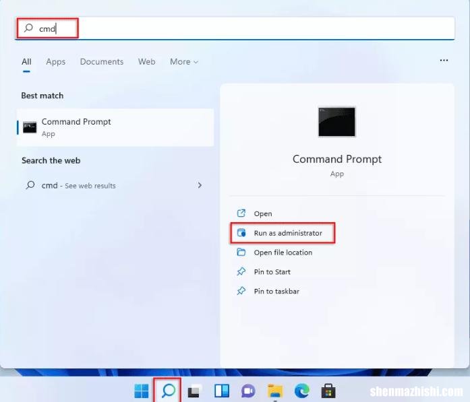Select Command Prompt best match result
470x402 pixels.
115,127
